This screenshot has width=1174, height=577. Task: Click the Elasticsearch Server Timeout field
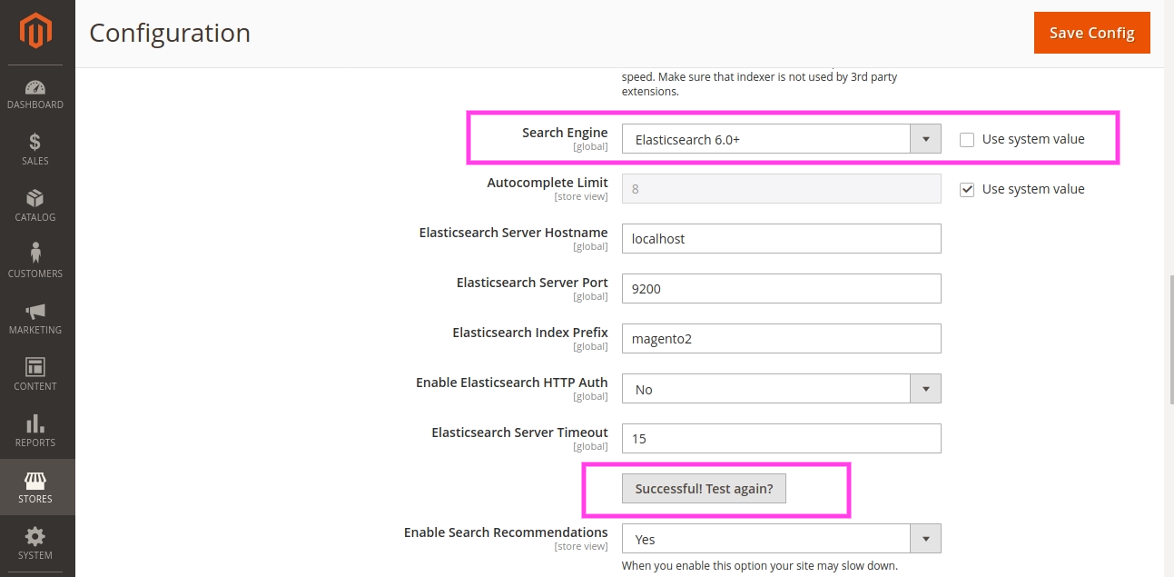coord(781,439)
